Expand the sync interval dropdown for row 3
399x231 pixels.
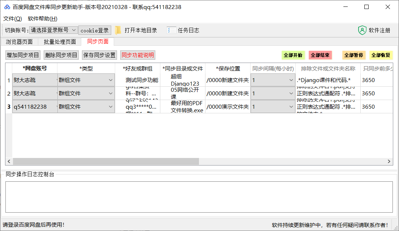[291, 107]
